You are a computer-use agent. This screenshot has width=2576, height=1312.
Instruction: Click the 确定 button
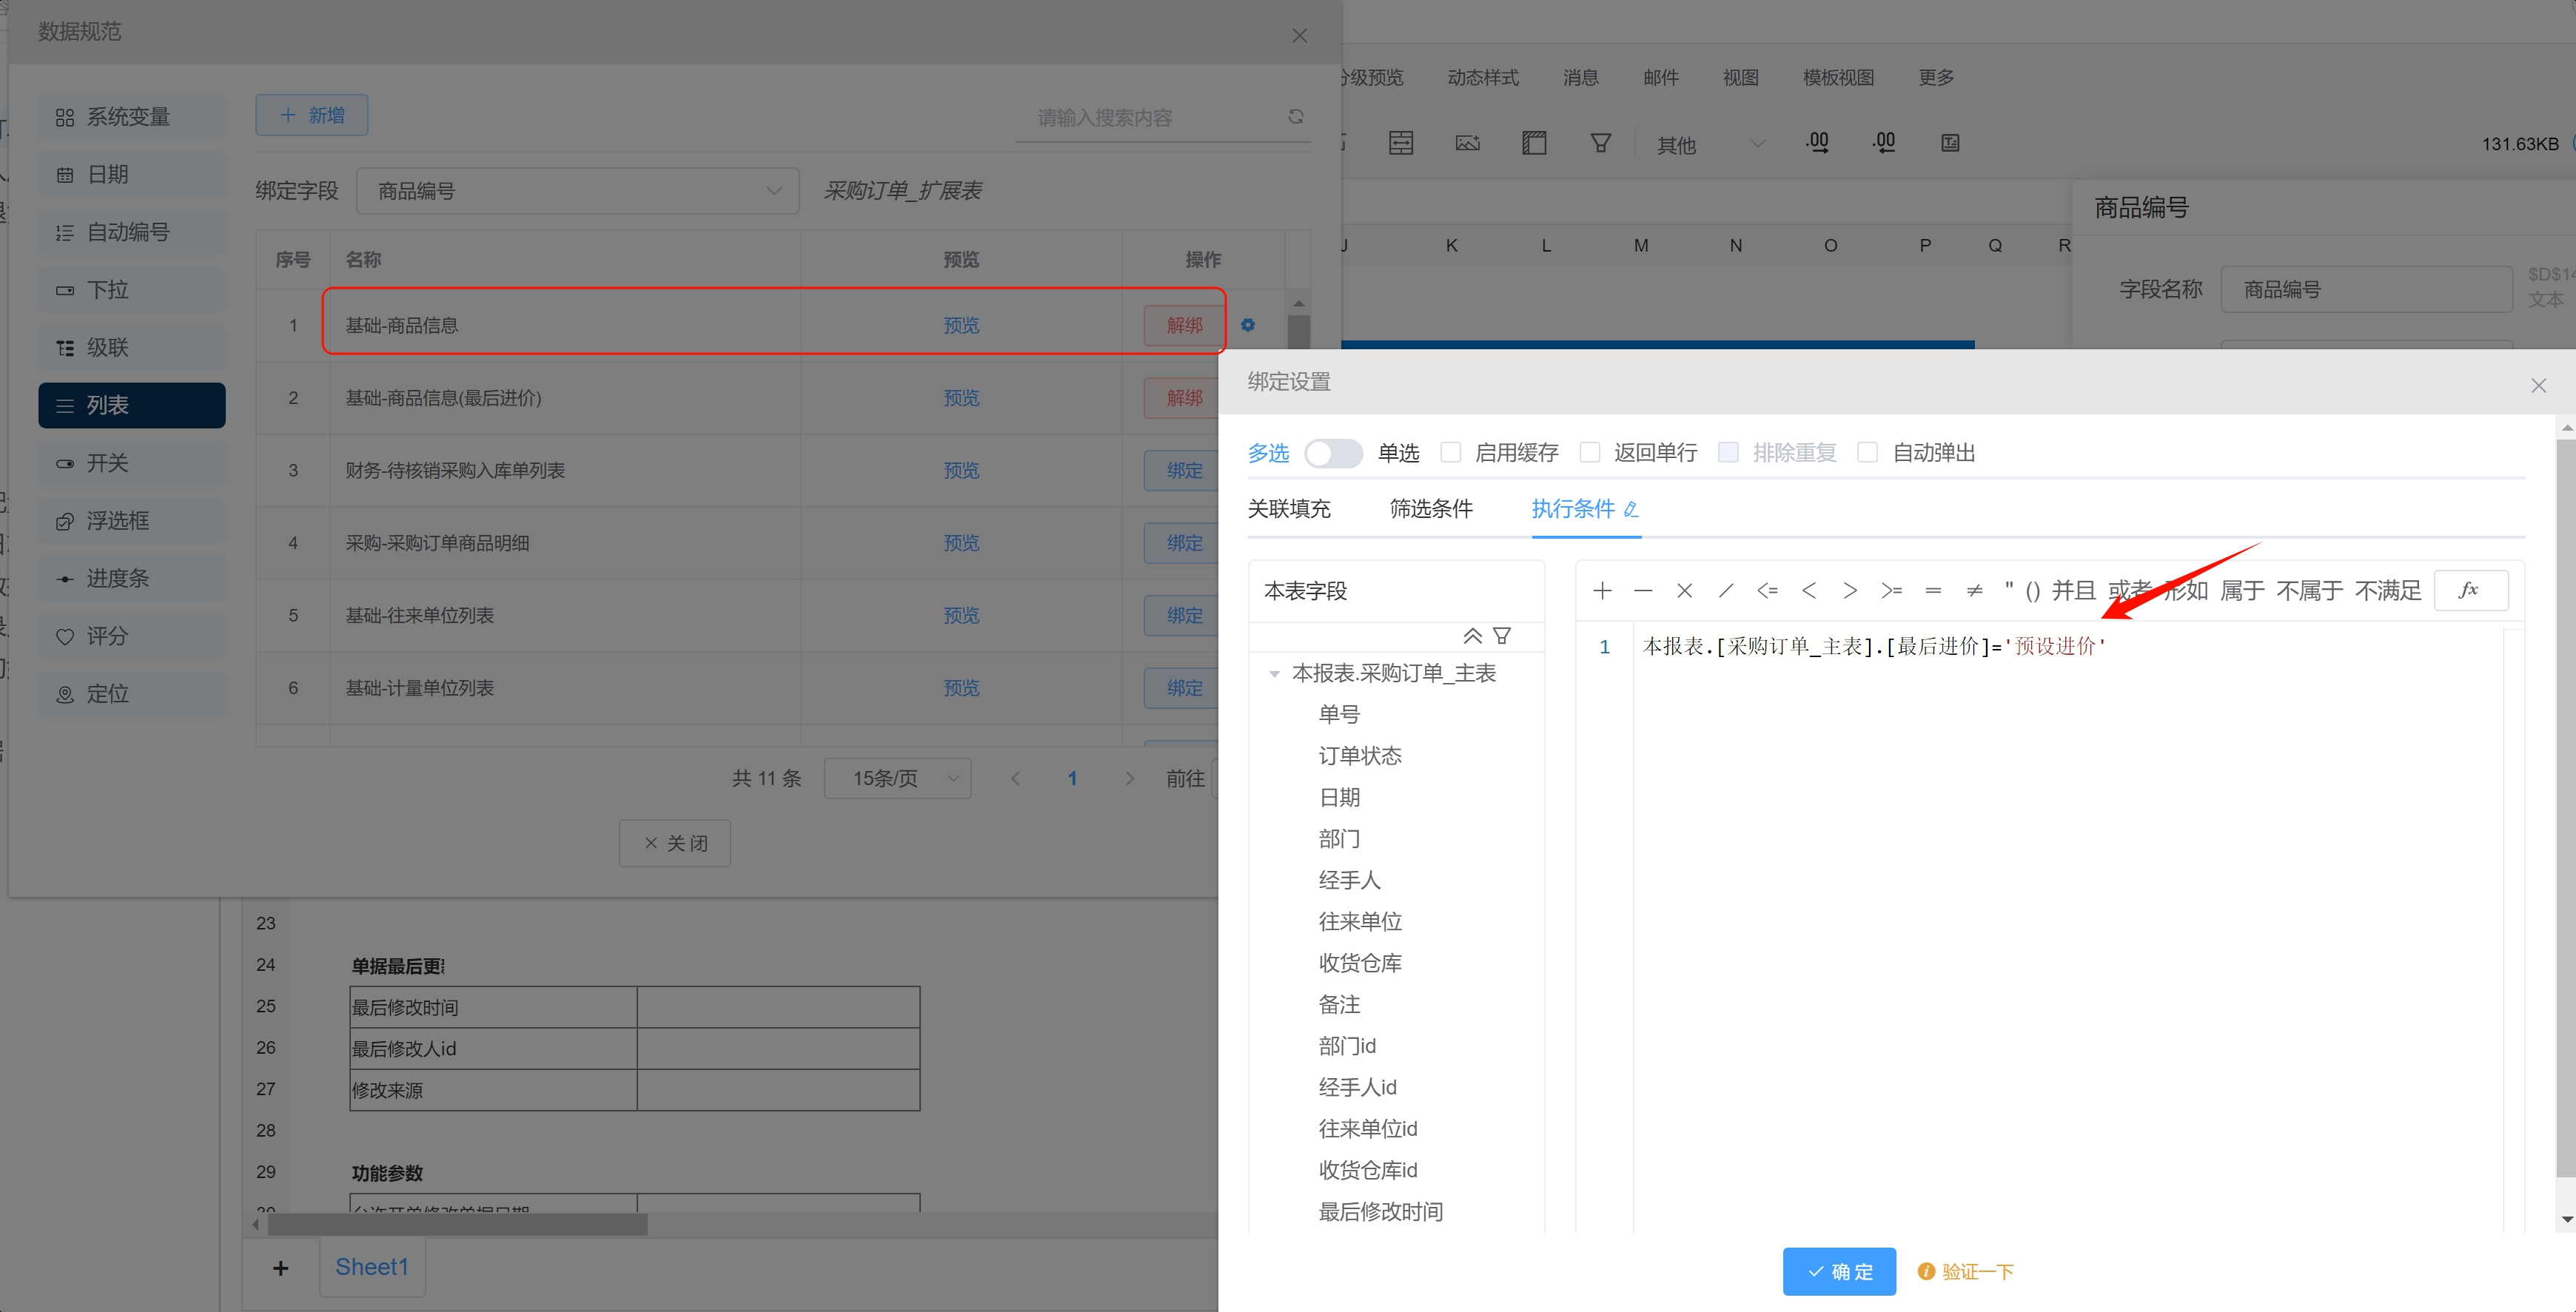[1839, 1271]
